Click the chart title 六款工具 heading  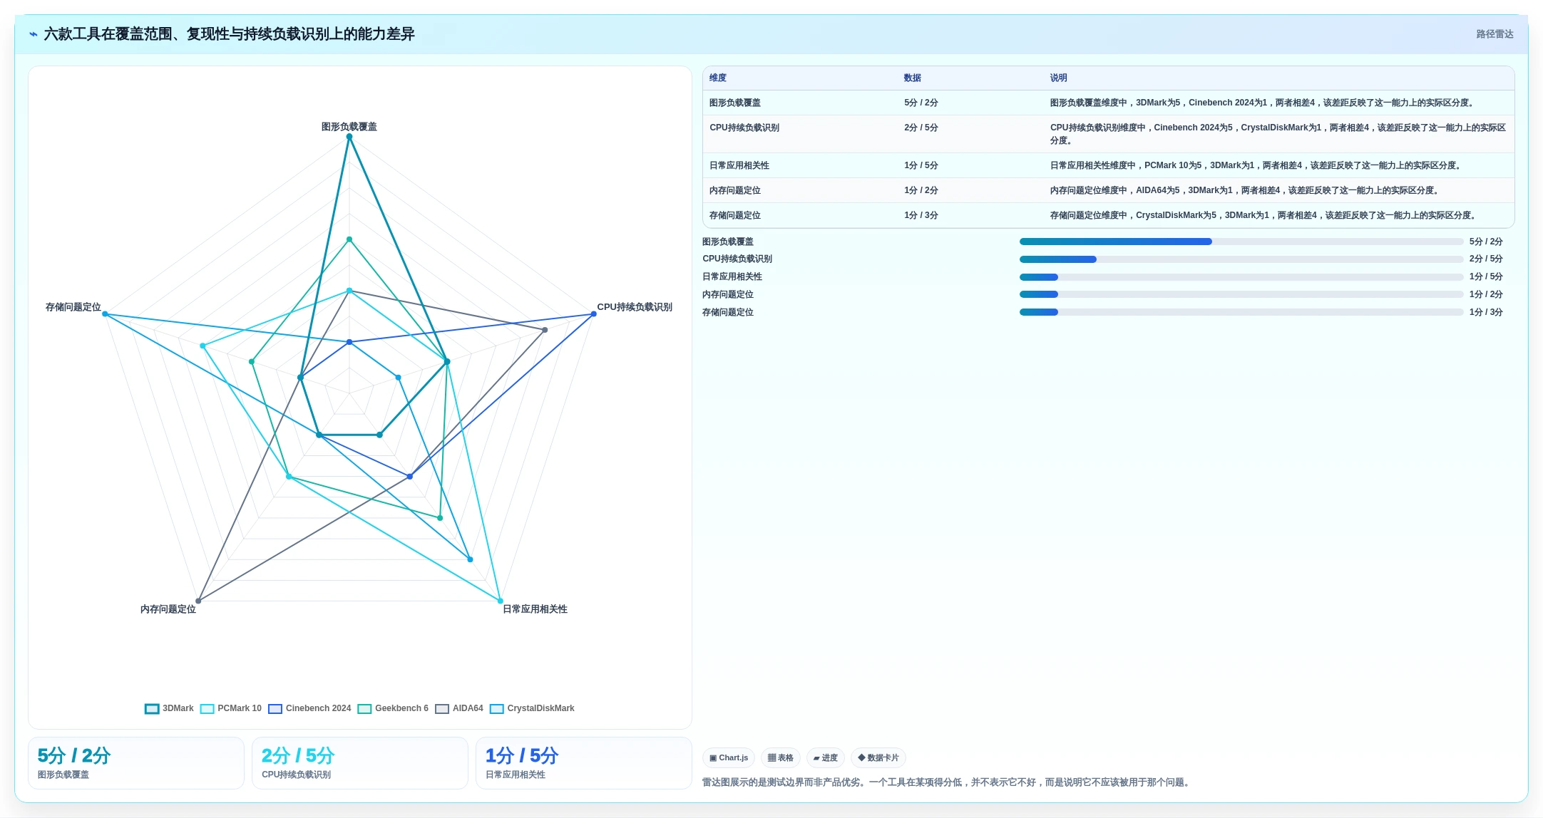[230, 34]
